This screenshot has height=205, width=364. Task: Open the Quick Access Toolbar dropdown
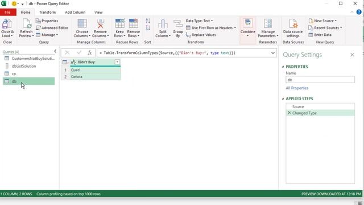23,4
